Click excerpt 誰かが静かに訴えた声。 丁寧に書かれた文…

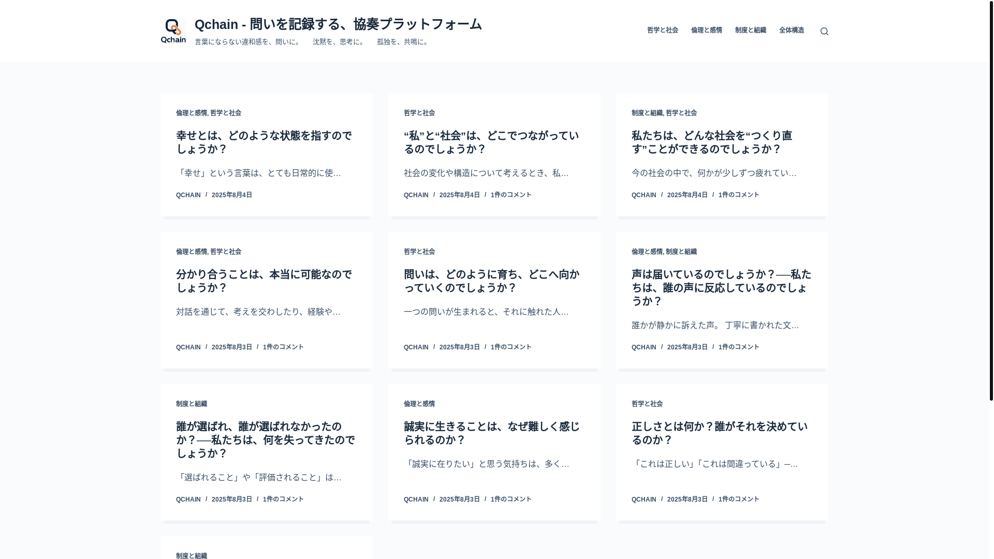[715, 325]
